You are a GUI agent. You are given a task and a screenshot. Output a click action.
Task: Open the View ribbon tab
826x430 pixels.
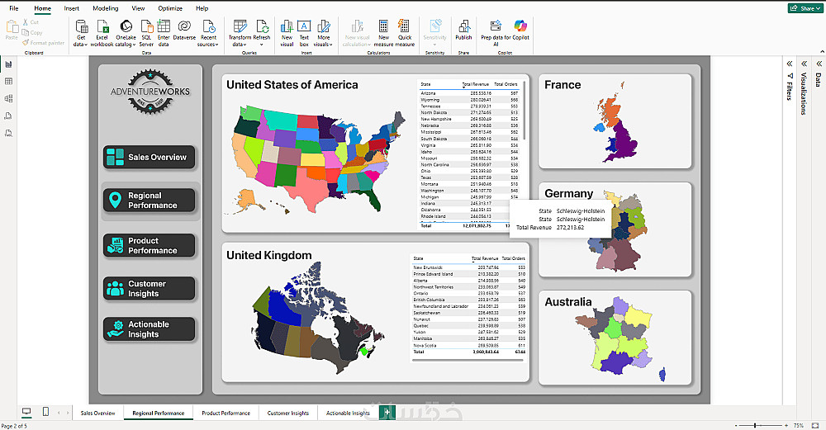point(138,8)
